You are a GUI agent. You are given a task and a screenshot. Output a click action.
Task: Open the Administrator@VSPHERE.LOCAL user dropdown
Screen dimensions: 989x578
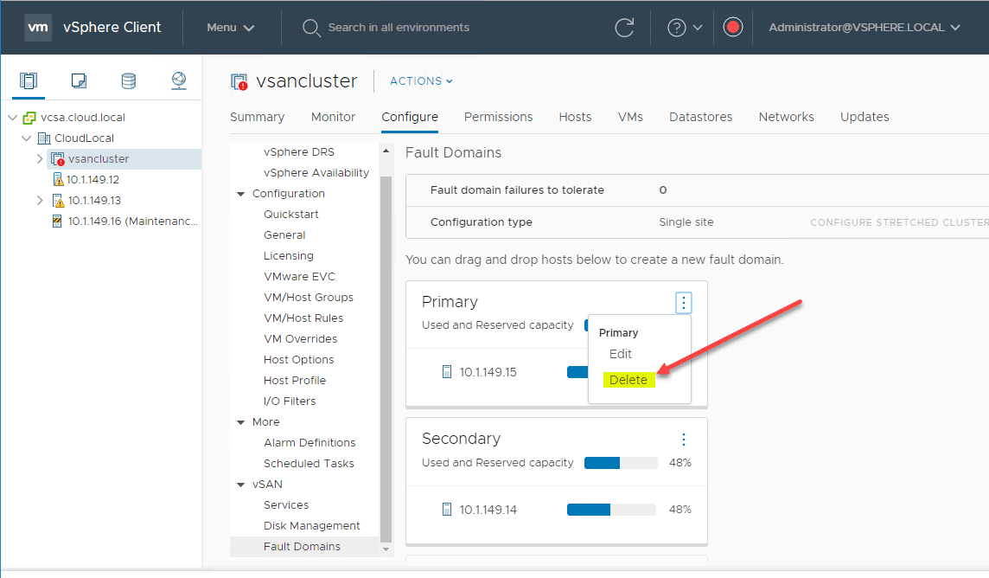click(865, 28)
